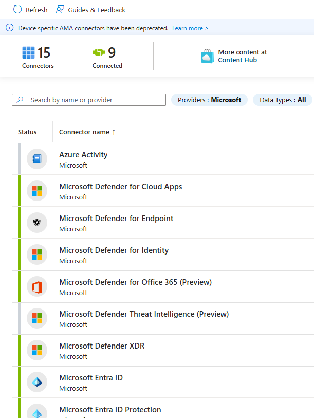Click the Defender for Cloud Apps logo icon
Image resolution: width=314 pixels, height=418 pixels.
[x=37, y=191]
